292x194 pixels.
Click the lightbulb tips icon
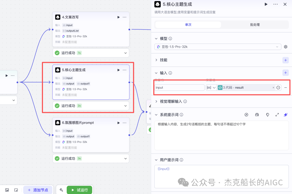coord(267,115)
